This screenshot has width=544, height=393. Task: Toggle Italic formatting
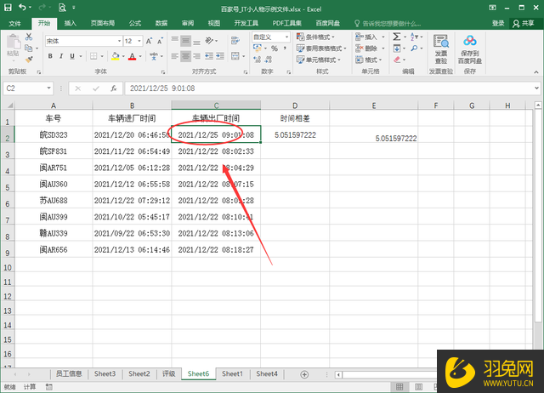pyautogui.click(x=61, y=56)
